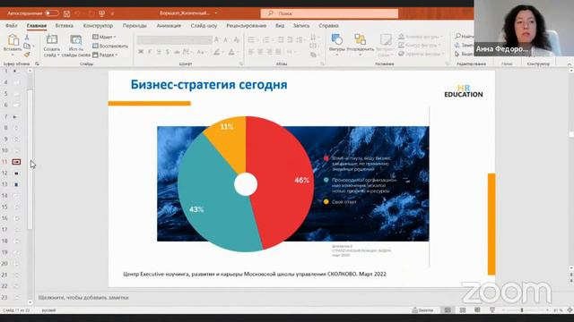Screen dimensions: 574x322
Task: Click the Фигуры shapes icon
Action: pos(337,39)
